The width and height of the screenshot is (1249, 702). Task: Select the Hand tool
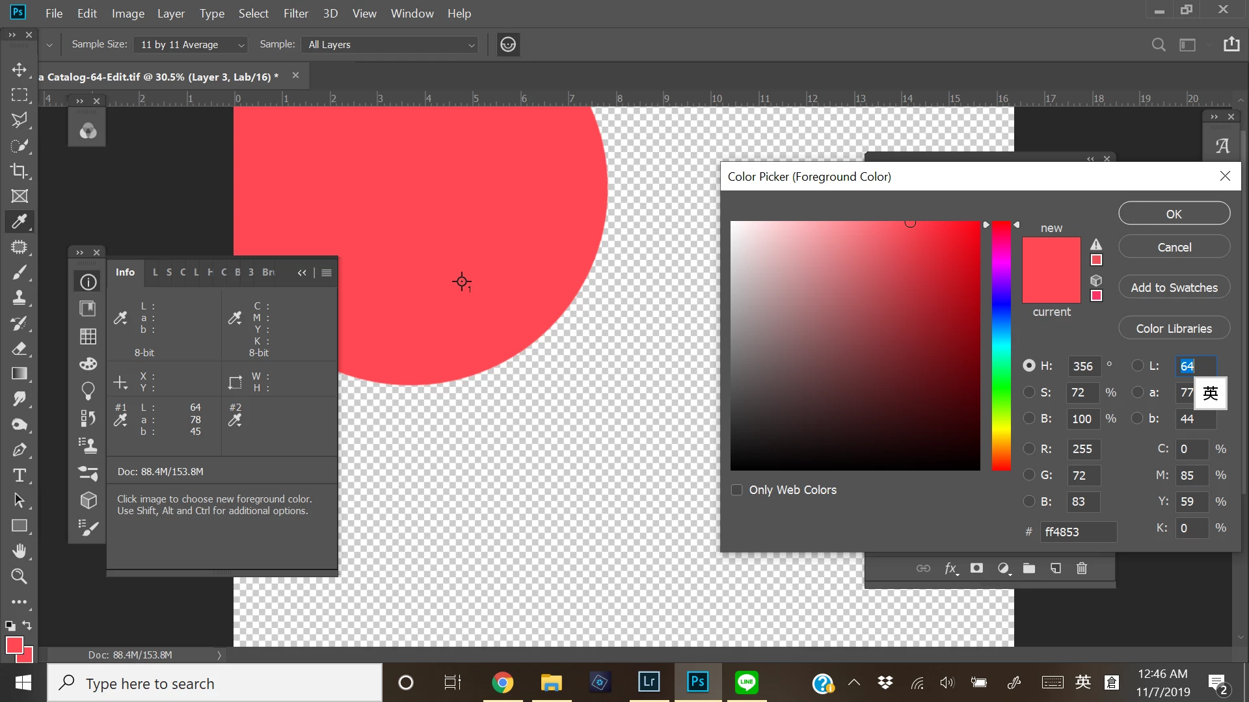(x=19, y=551)
